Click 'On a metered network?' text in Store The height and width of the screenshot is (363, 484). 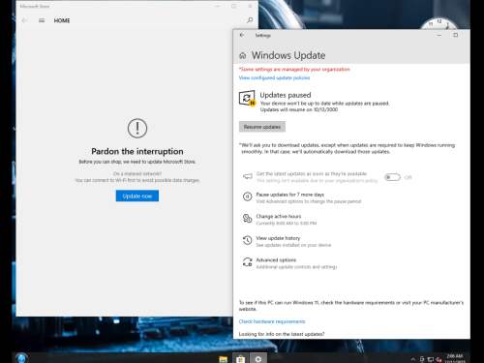click(137, 174)
